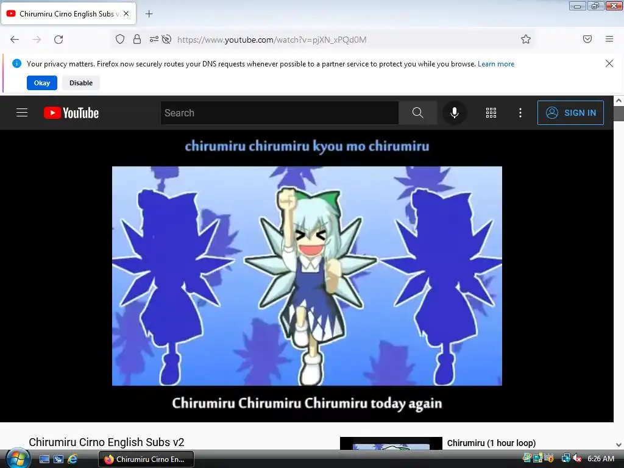The height and width of the screenshot is (468, 624).
Task: Click the page scroll up arrow
Action: [619, 101]
